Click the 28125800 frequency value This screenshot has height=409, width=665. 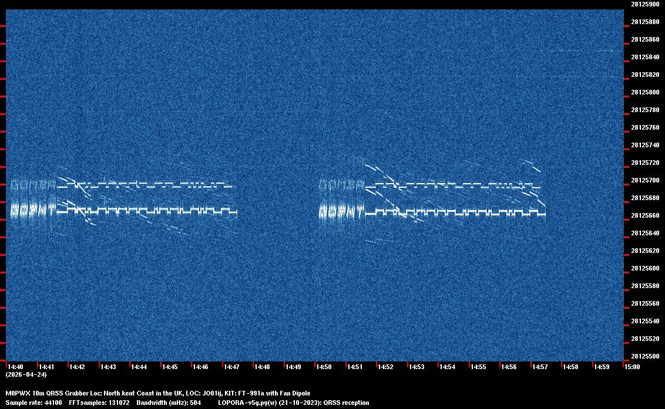coord(646,92)
